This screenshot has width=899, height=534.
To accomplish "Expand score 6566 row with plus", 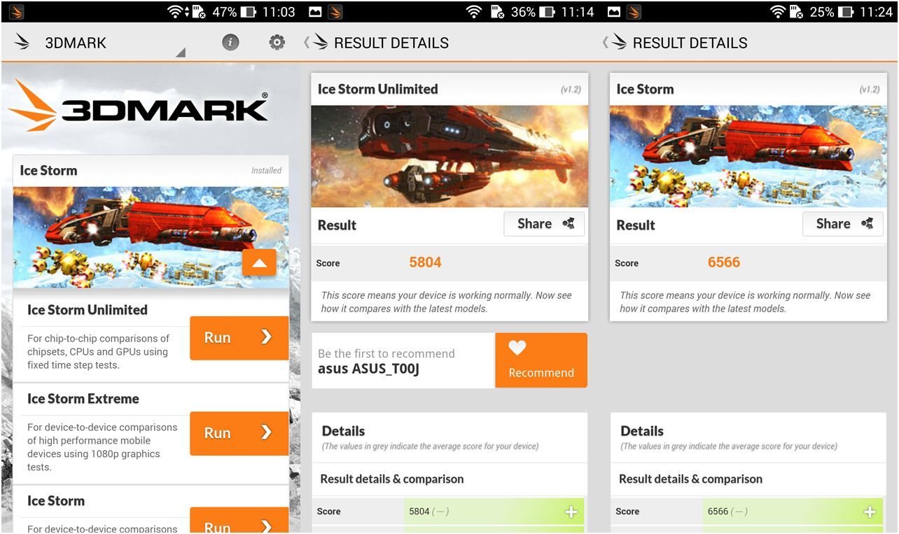I will coord(870,512).
